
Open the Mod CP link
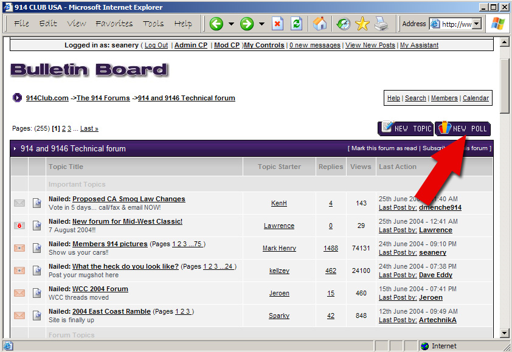coord(227,46)
